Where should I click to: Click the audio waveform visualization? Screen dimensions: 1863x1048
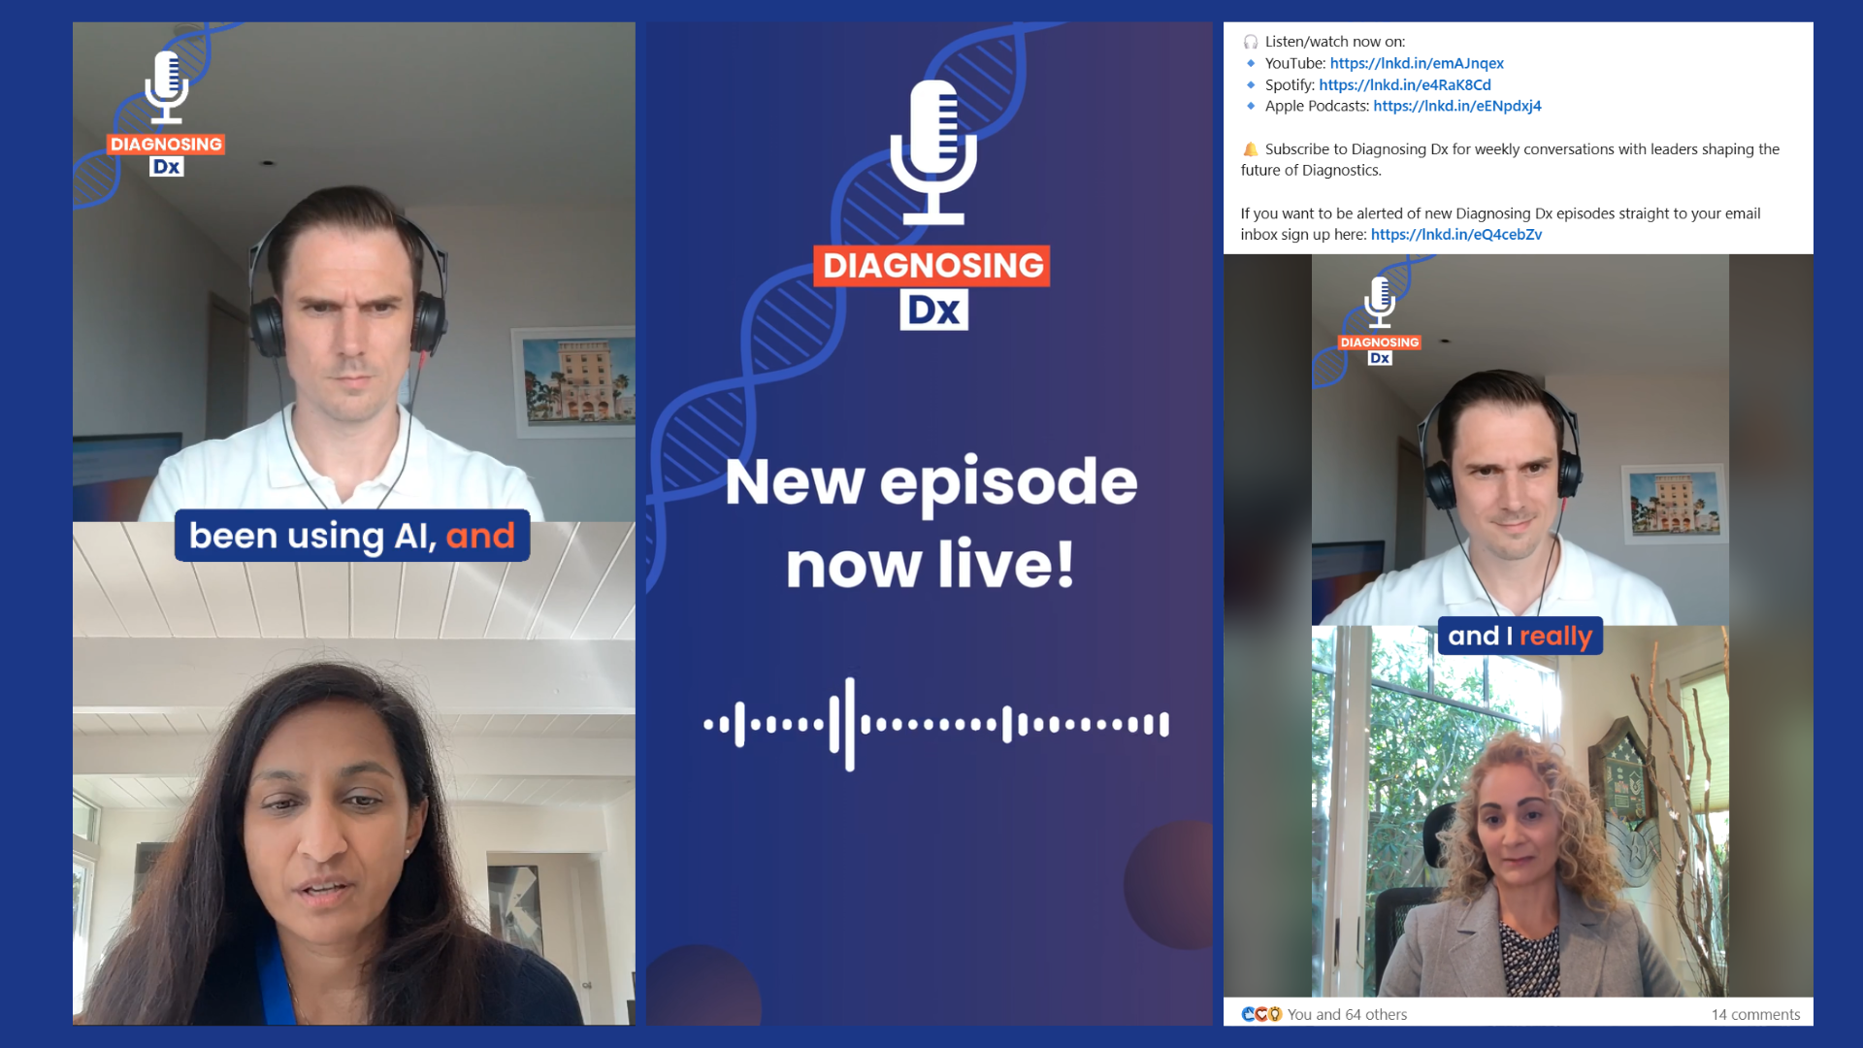pyautogui.click(x=935, y=722)
